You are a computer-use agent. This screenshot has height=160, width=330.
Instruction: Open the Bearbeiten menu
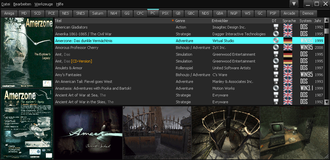[x=22, y=4]
